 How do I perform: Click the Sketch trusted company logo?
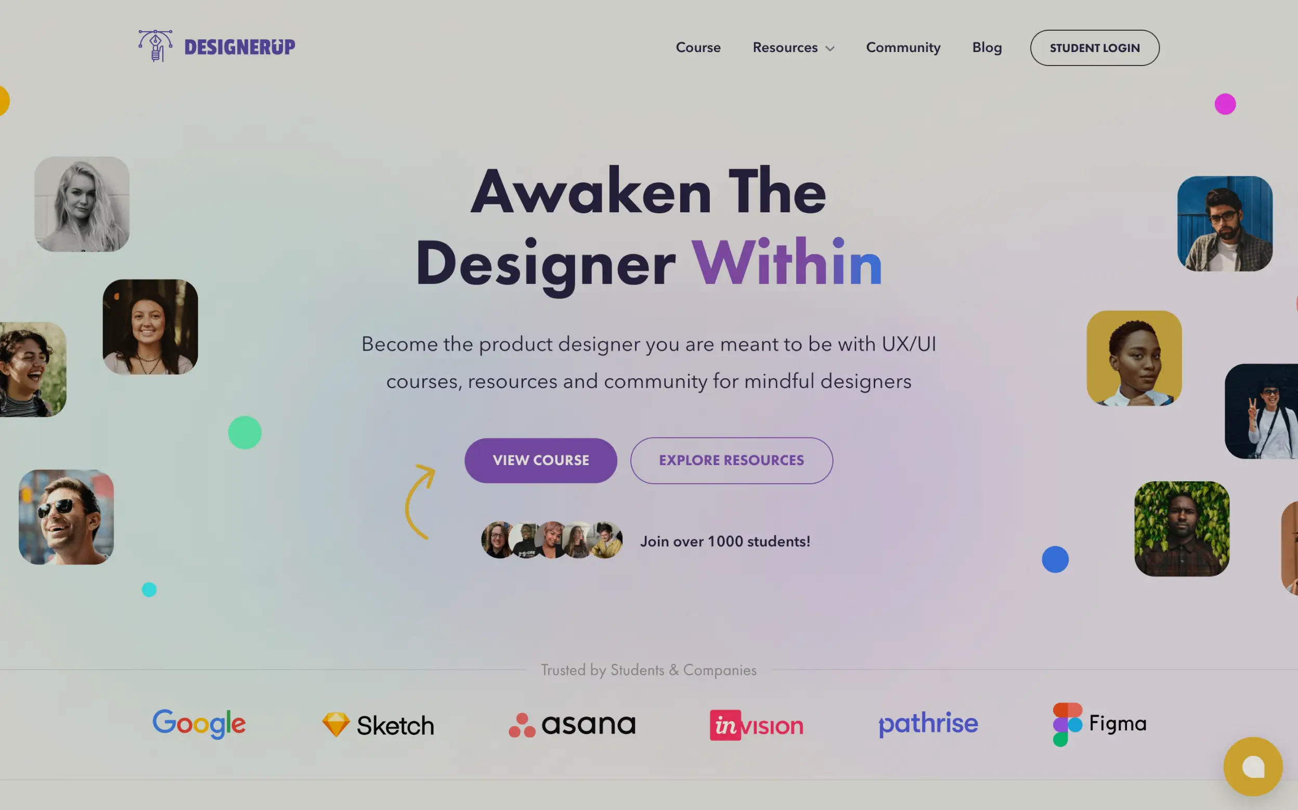click(378, 724)
